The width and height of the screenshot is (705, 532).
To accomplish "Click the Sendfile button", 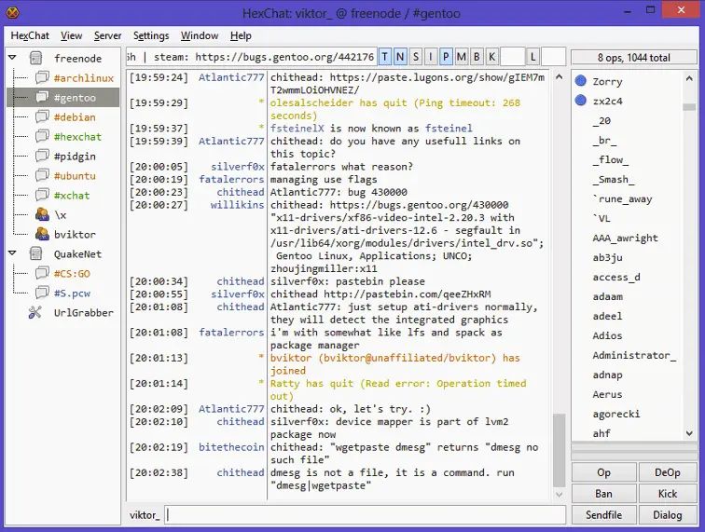I will tap(602, 514).
